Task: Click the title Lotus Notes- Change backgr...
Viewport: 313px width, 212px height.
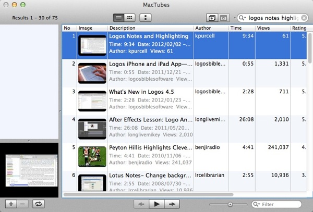Action: tap(150, 176)
